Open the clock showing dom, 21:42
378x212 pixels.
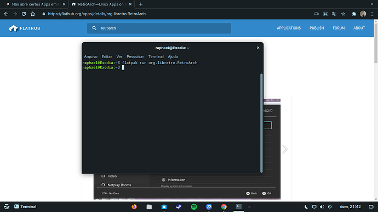(x=350, y=207)
